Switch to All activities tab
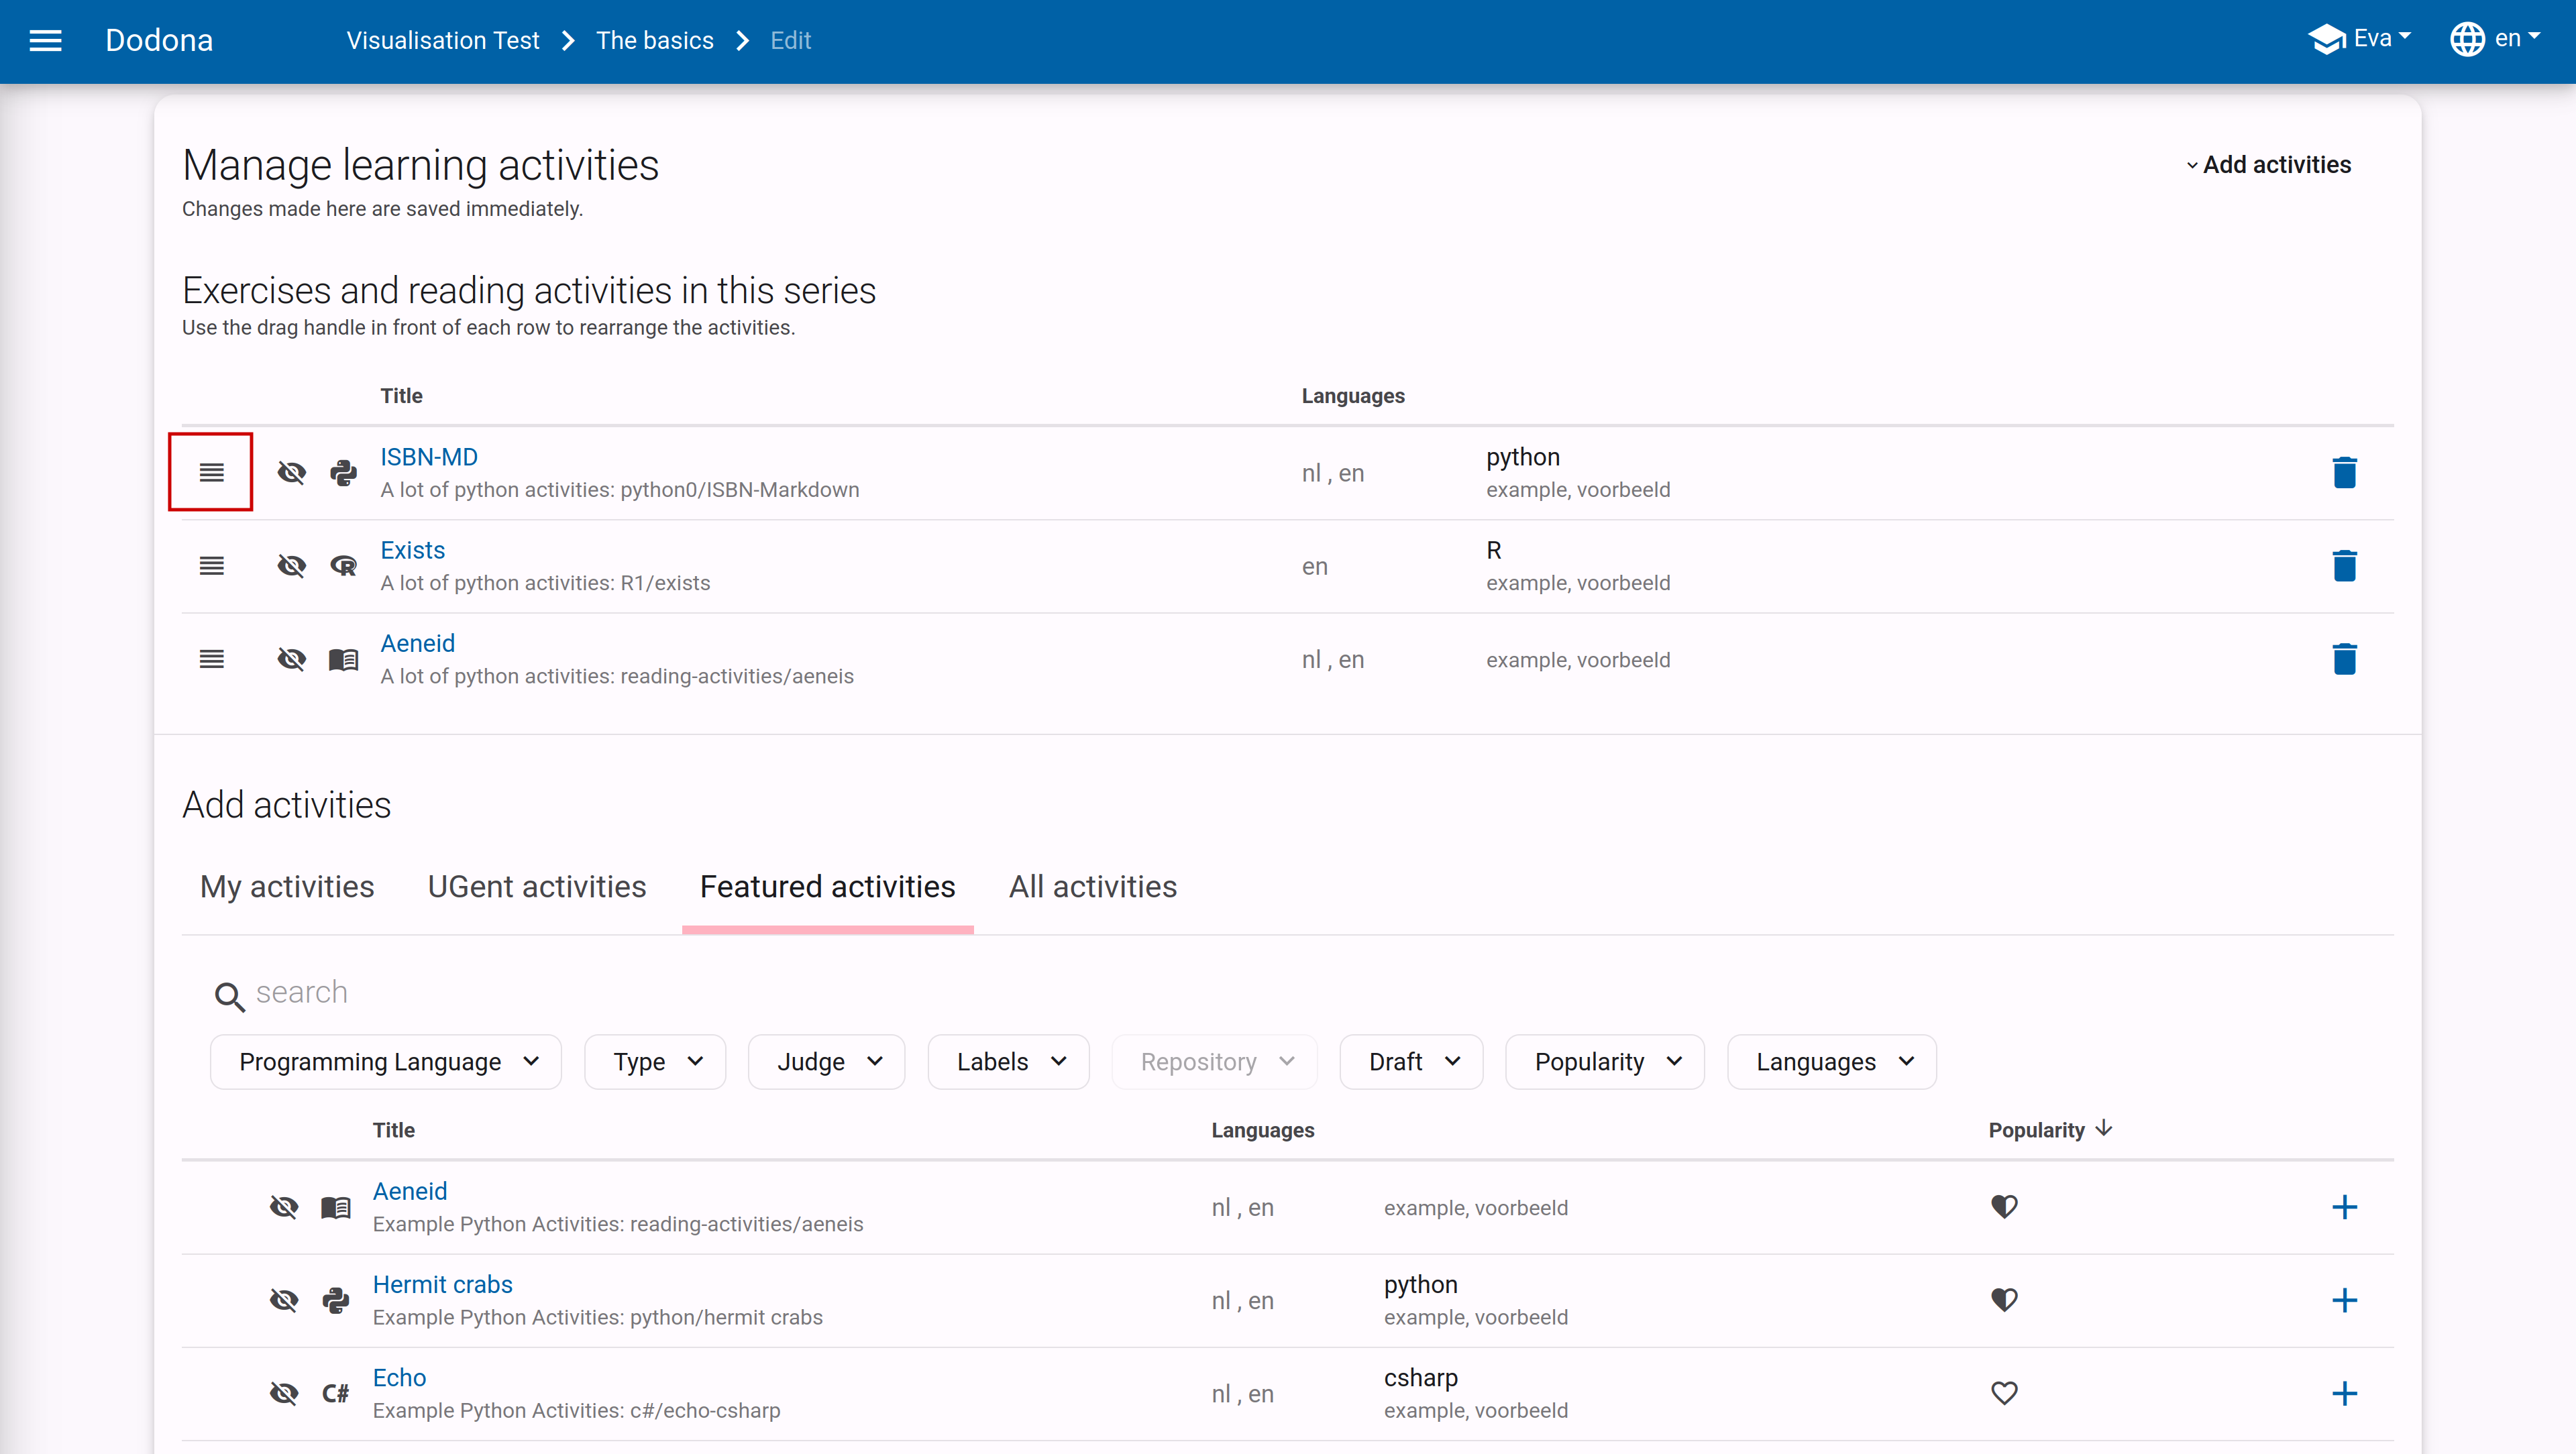This screenshot has height=1454, width=2576. point(1092,886)
